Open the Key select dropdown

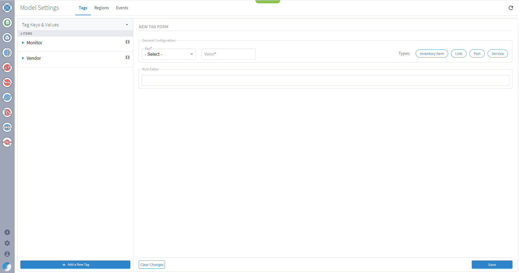click(x=169, y=54)
